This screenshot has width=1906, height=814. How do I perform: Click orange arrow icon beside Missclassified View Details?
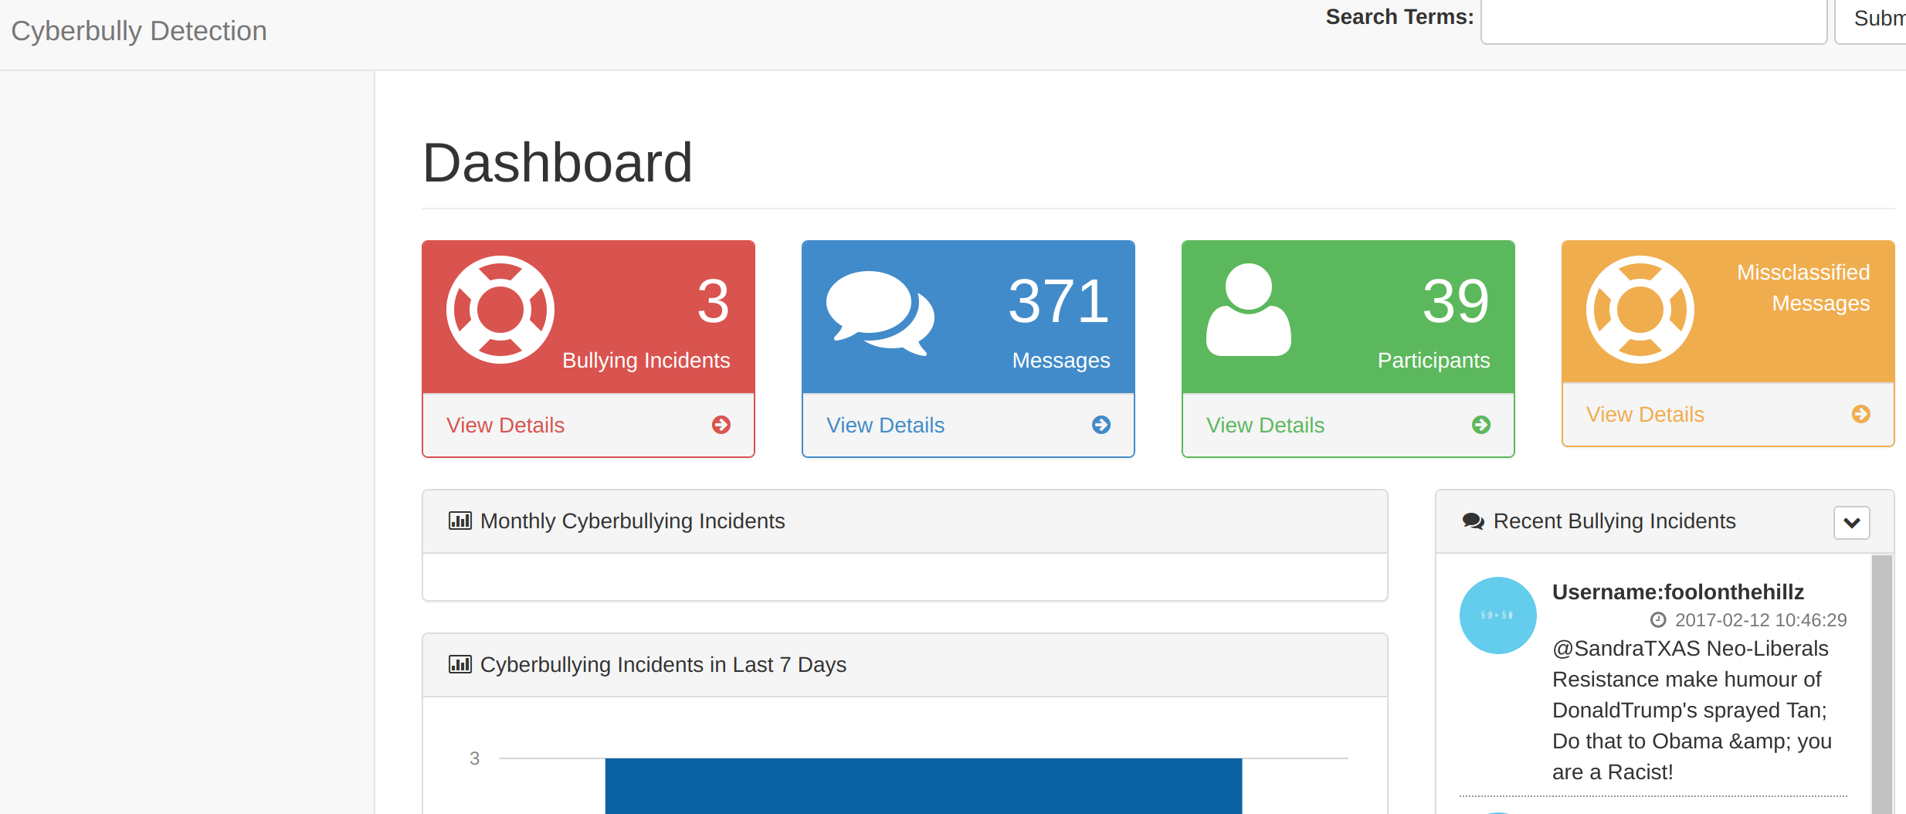pos(1861,414)
